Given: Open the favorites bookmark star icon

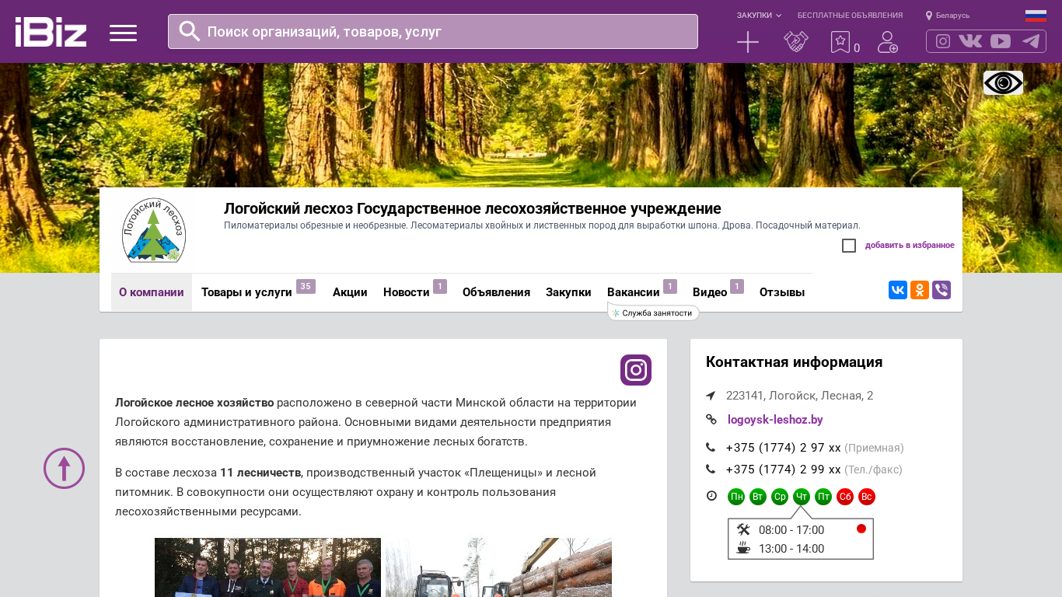Looking at the screenshot, I should coord(840,42).
